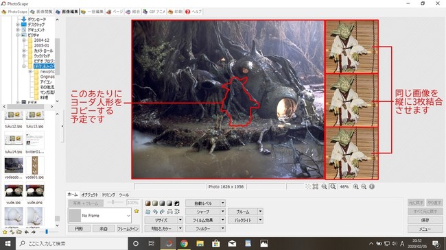This screenshot has width=446, height=250.
Task: Click the folder explorer icon below thumbnails
Action: (x=19, y=232)
